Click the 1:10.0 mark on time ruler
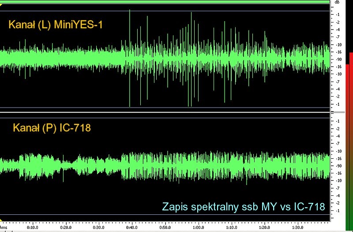The width and height of the screenshot is (353, 232). click(231, 228)
